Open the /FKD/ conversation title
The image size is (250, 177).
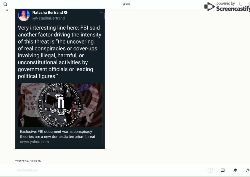point(127,4)
